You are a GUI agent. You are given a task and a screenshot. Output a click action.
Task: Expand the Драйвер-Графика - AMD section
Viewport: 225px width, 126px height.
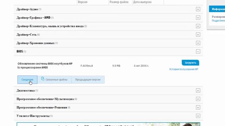click(x=198, y=17)
